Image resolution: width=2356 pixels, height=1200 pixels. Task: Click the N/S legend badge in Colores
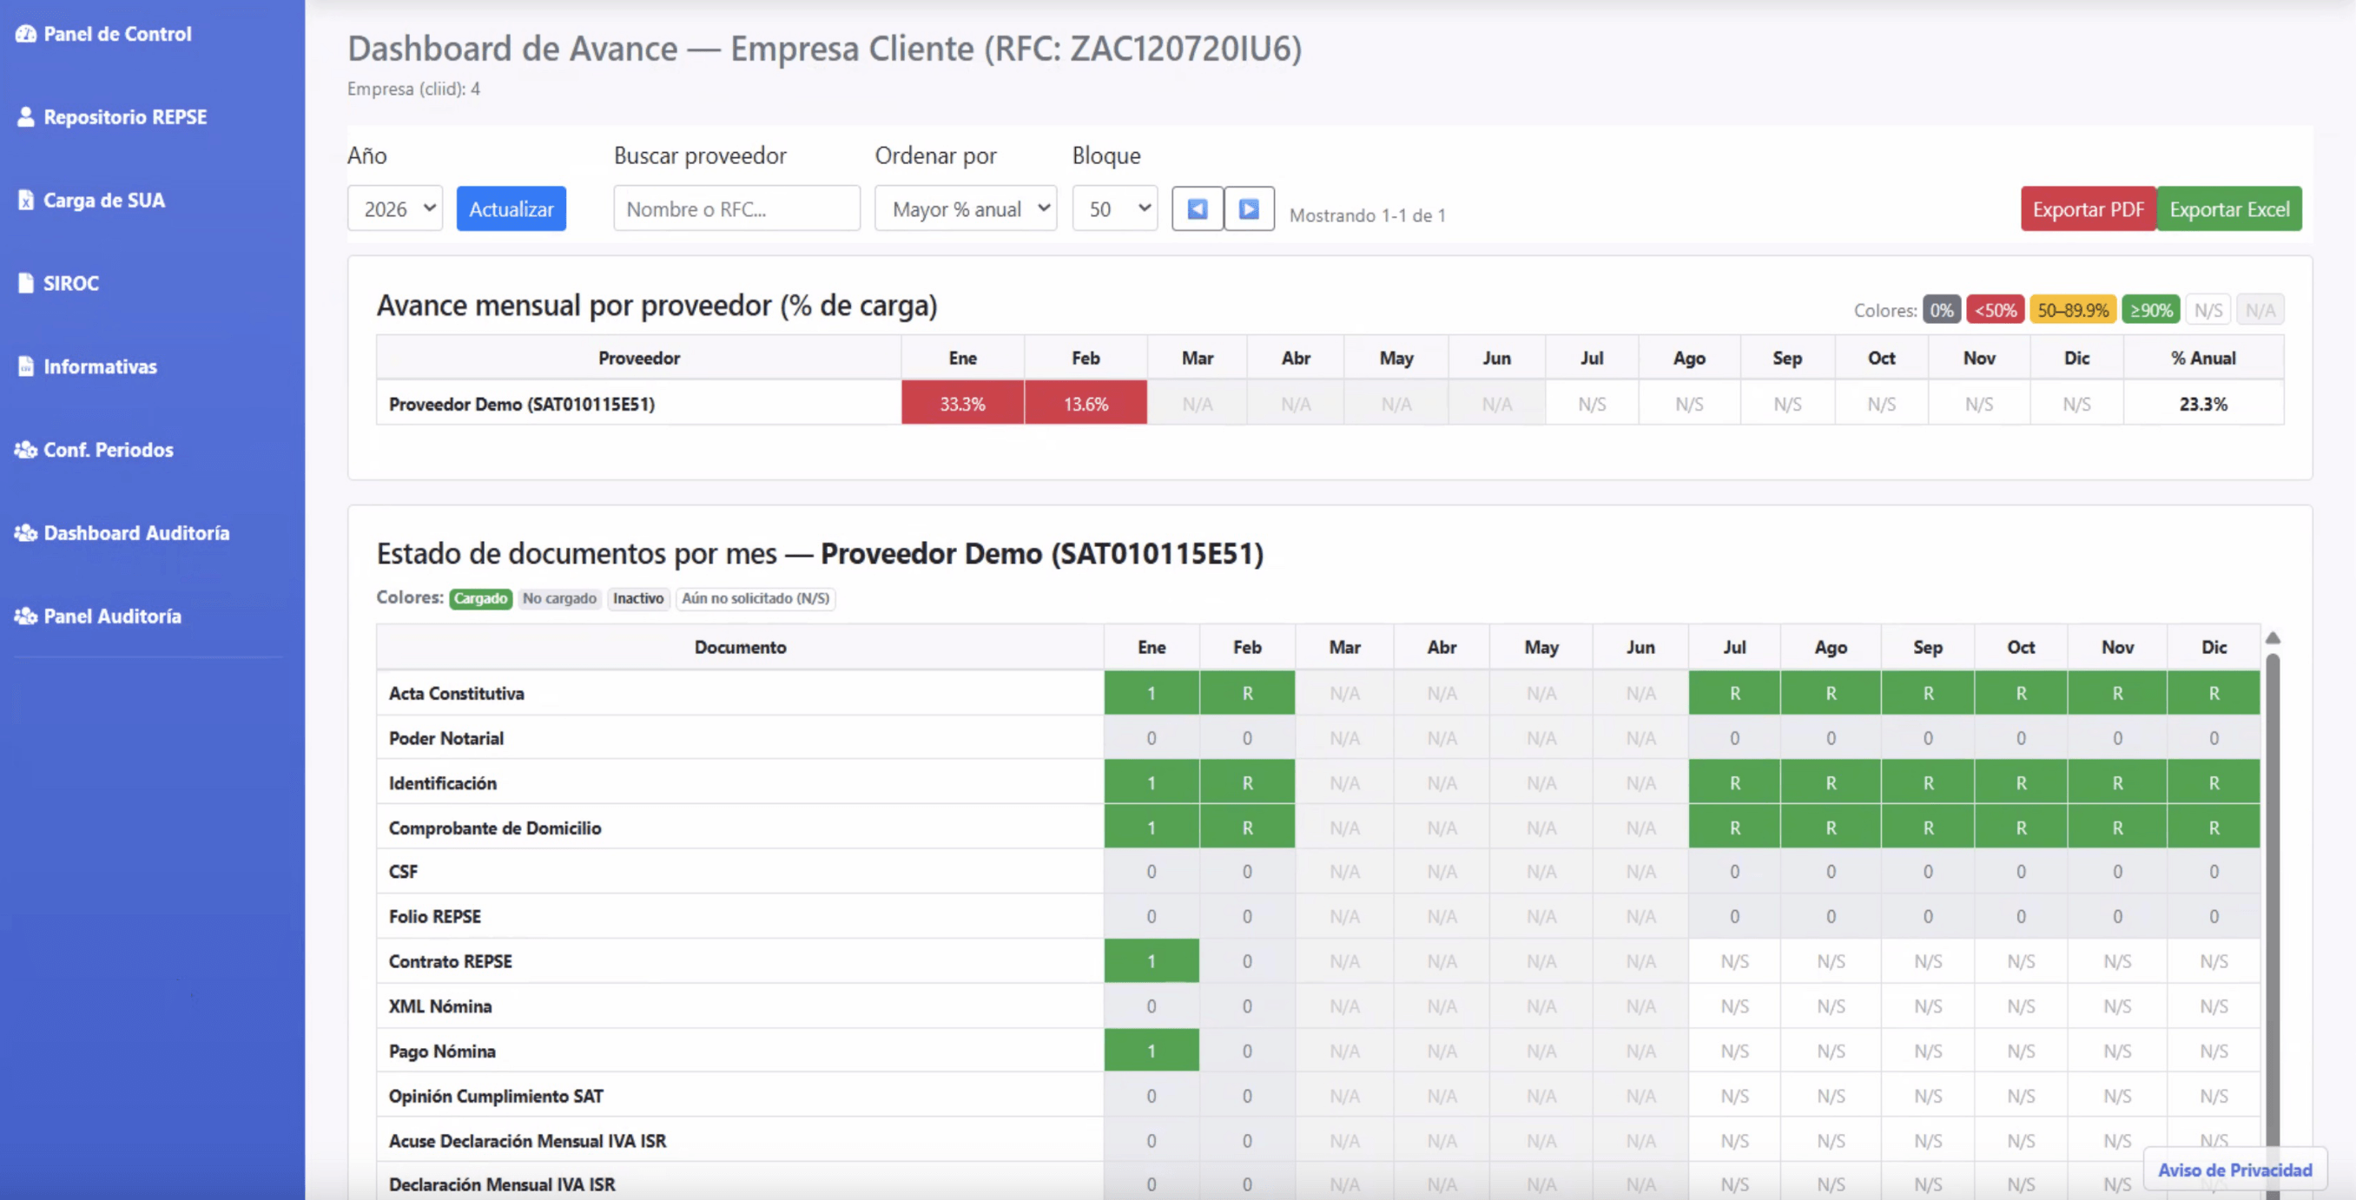click(x=2208, y=310)
